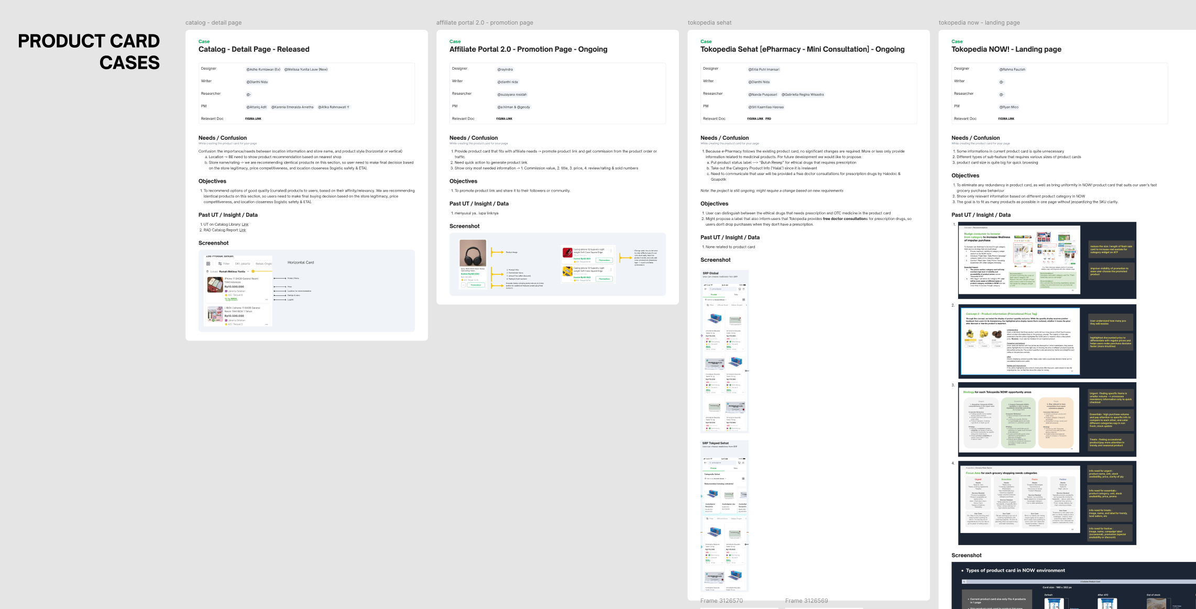Select the 'tokopedia sehat' frame label

(x=709, y=23)
